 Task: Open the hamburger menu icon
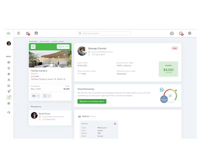pos(19,33)
